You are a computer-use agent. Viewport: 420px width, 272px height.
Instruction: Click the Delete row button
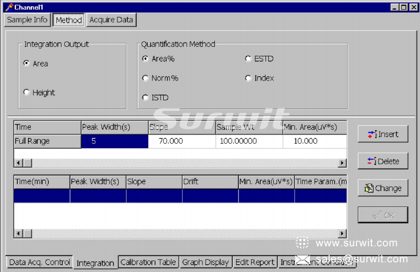coord(383,161)
